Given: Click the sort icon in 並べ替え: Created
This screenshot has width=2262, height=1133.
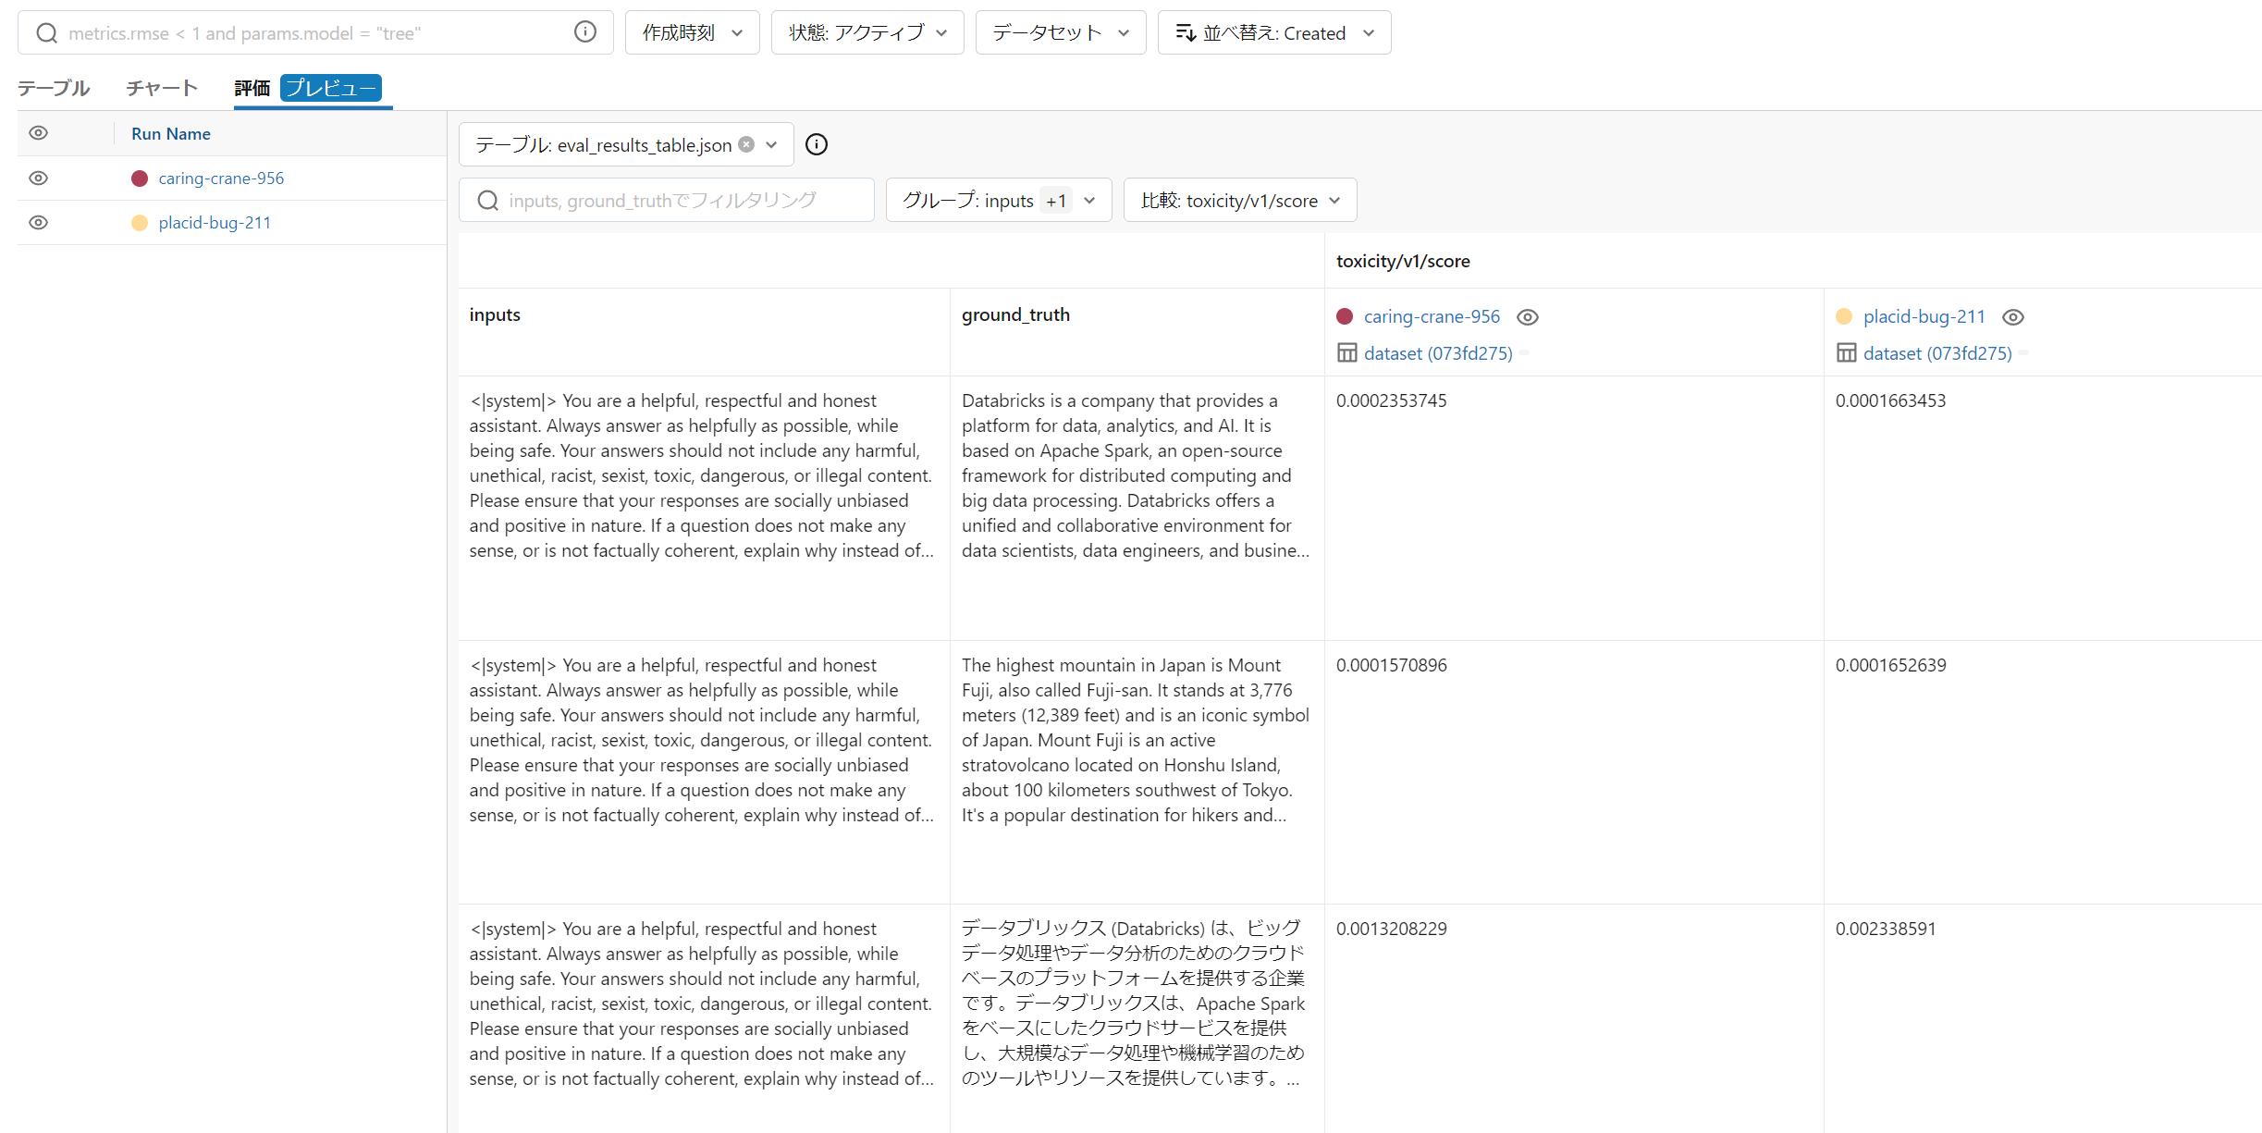Looking at the screenshot, I should [1185, 33].
